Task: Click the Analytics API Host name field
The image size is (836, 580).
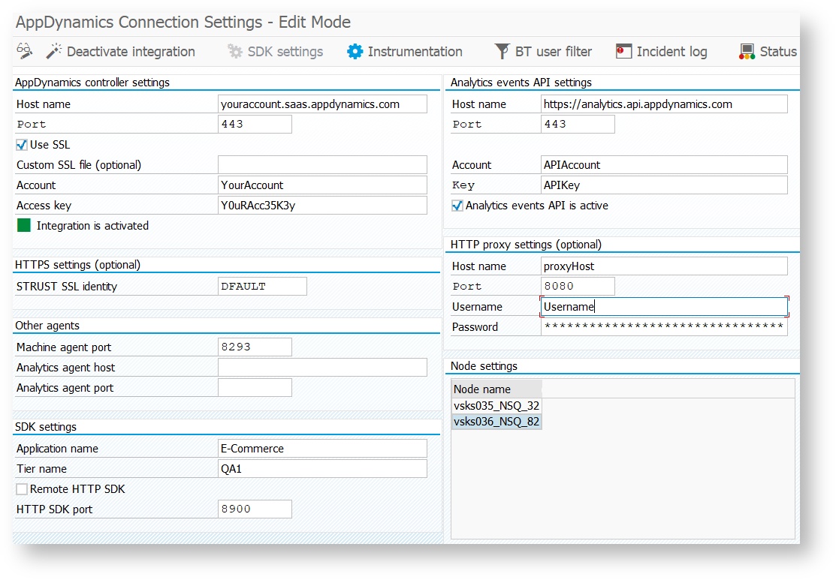Action: click(x=664, y=104)
